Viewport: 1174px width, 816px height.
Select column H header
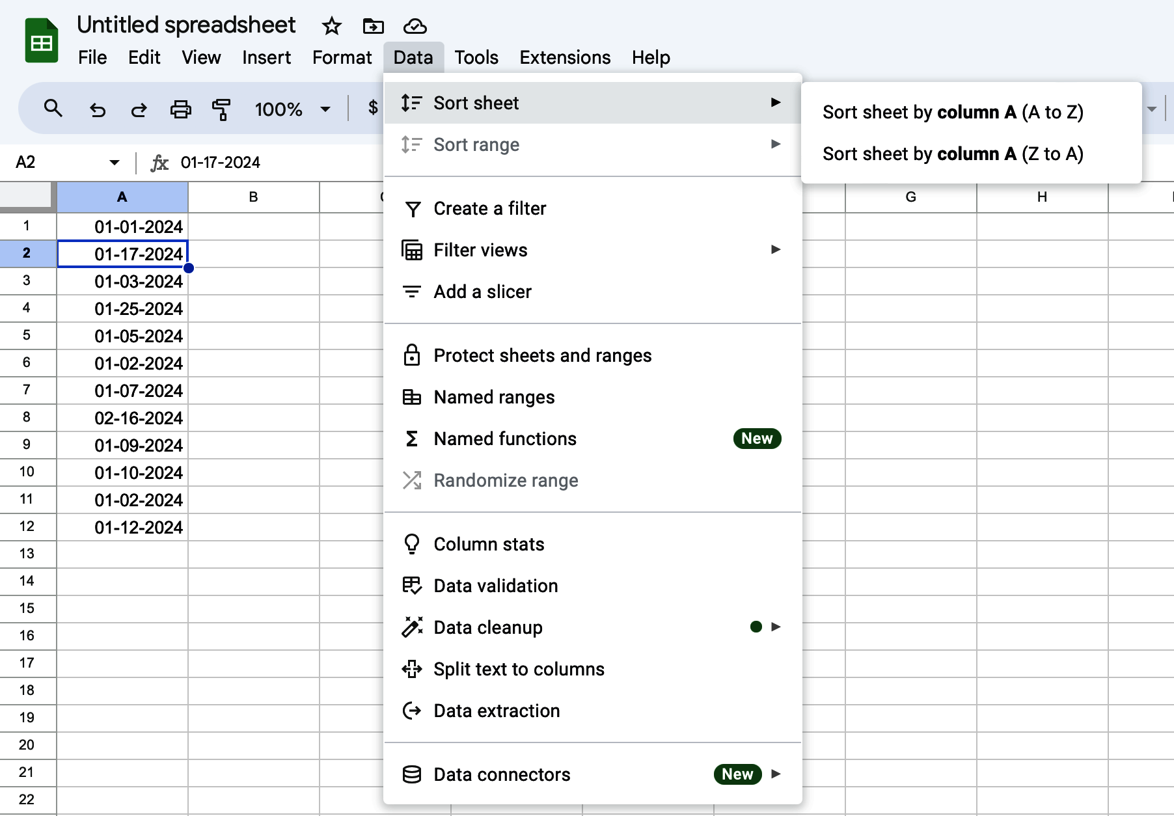[1043, 197]
